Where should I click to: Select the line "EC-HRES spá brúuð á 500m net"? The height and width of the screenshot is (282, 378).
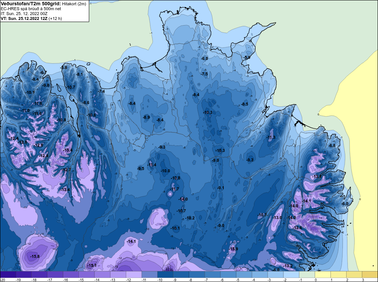click(31, 9)
